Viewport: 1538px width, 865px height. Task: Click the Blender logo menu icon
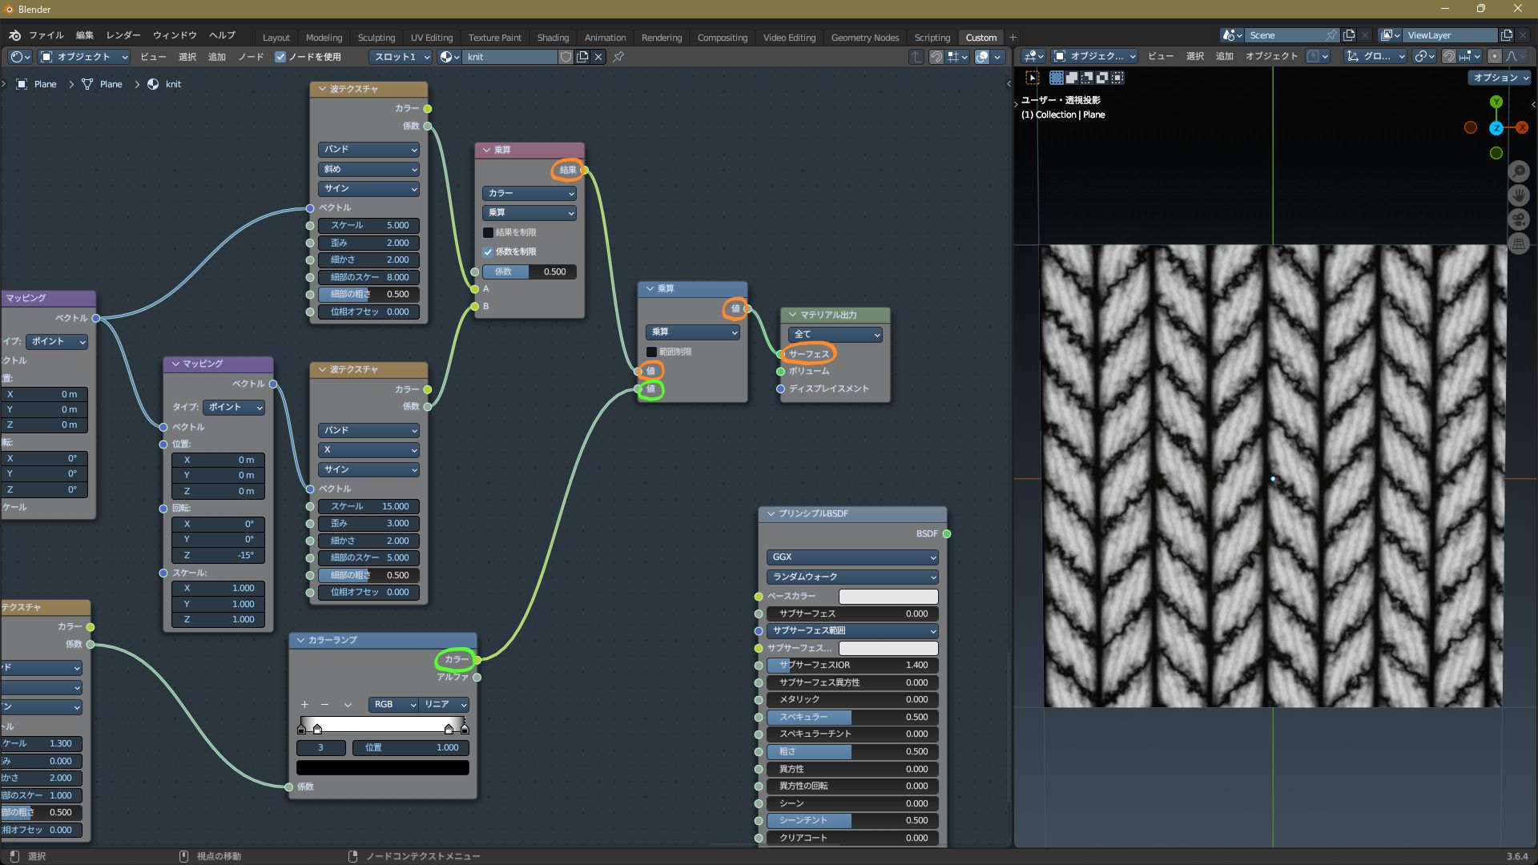14,35
